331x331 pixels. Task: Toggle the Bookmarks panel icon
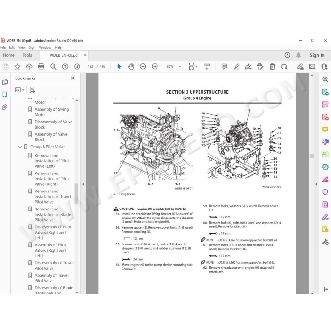tap(5, 95)
